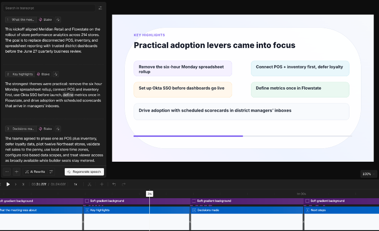Open the 1x playback speed selector
Image resolution: width=379 pixels, height=231 pixels.
[x=75, y=184]
